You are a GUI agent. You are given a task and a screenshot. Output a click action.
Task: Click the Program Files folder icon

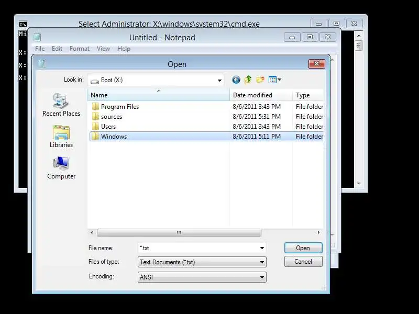[95, 107]
